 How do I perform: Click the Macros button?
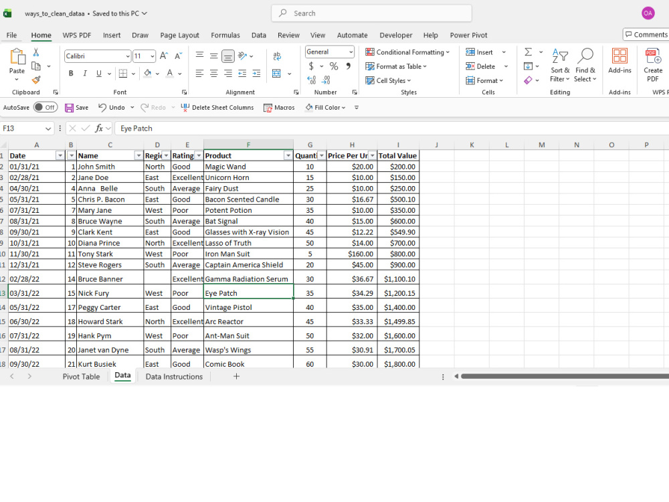pyautogui.click(x=279, y=108)
